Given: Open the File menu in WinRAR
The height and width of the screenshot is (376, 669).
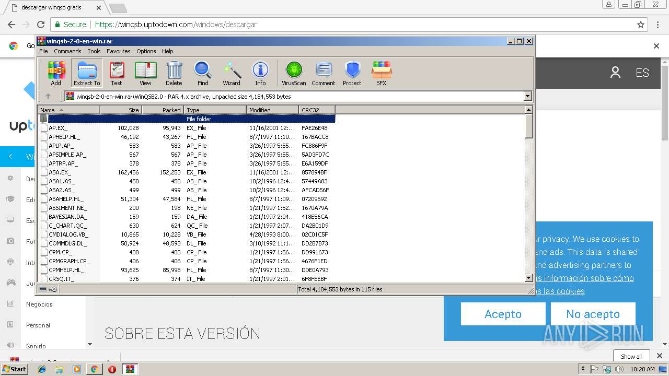Looking at the screenshot, I should [x=43, y=51].
